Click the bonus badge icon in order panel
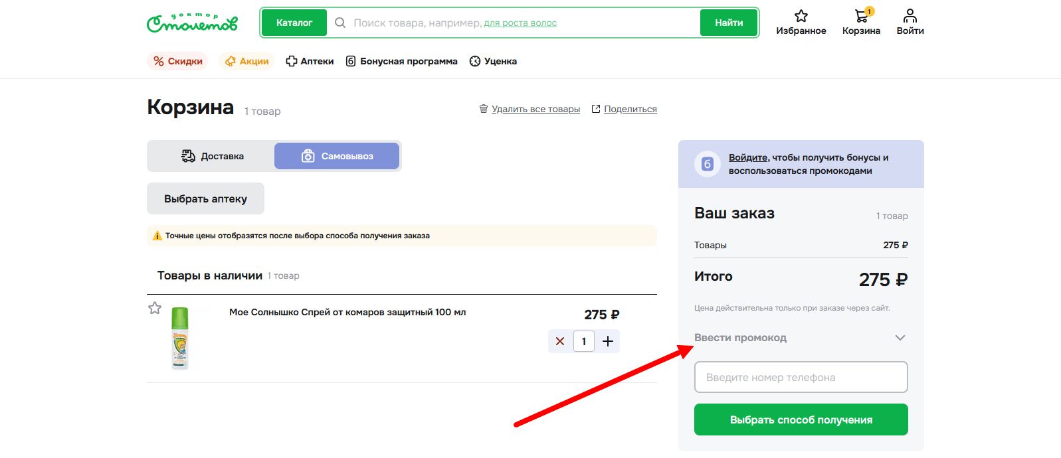The width and height of the screenshot is (1061, 458). (708, 164)
